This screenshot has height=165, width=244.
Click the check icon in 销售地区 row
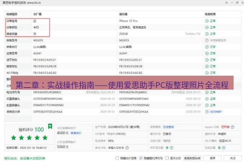(x=207, y=47)
